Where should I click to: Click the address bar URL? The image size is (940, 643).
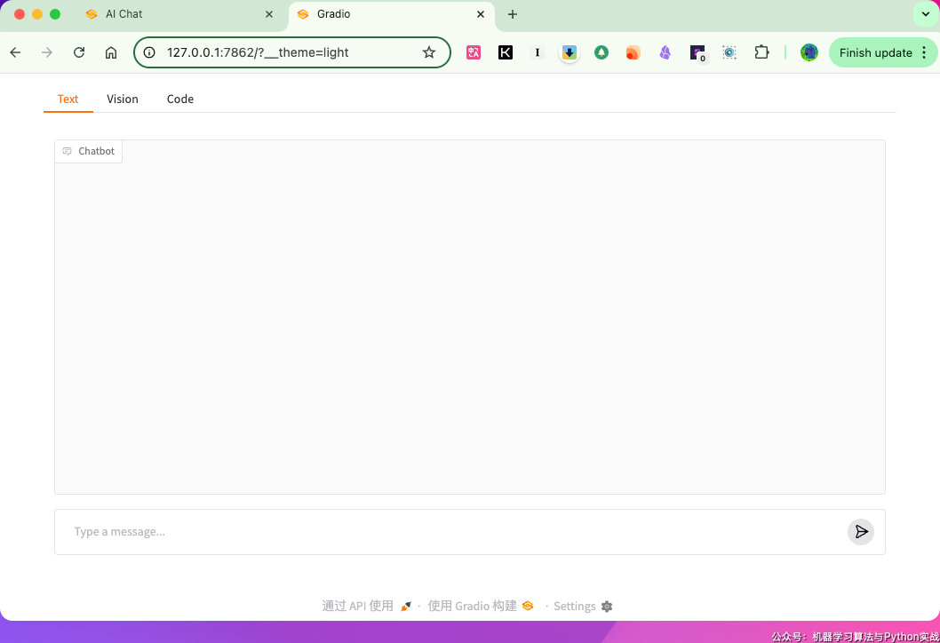pos(258,52)
